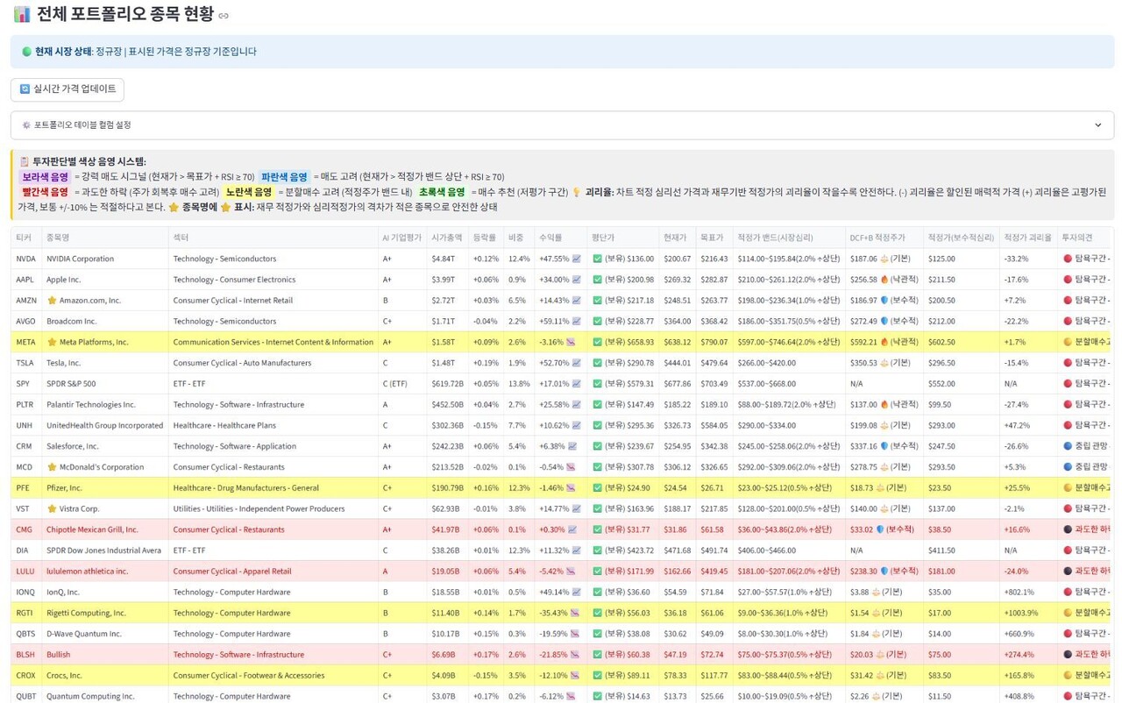Image resolution: width=1122 pixels, height=703 pixels.
Task: Click the green check mark in PFE's average price cell
Action: pos(597,488)
